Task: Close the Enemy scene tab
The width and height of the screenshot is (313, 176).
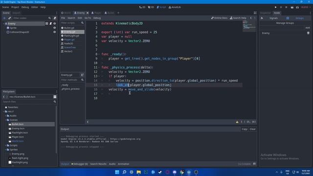Action: (x=88, y=13)
